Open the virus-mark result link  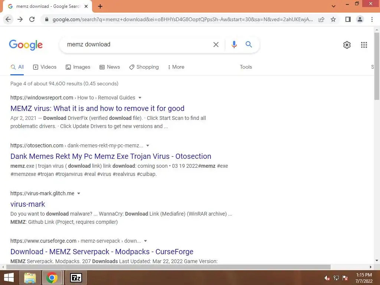tap(27, 204)
